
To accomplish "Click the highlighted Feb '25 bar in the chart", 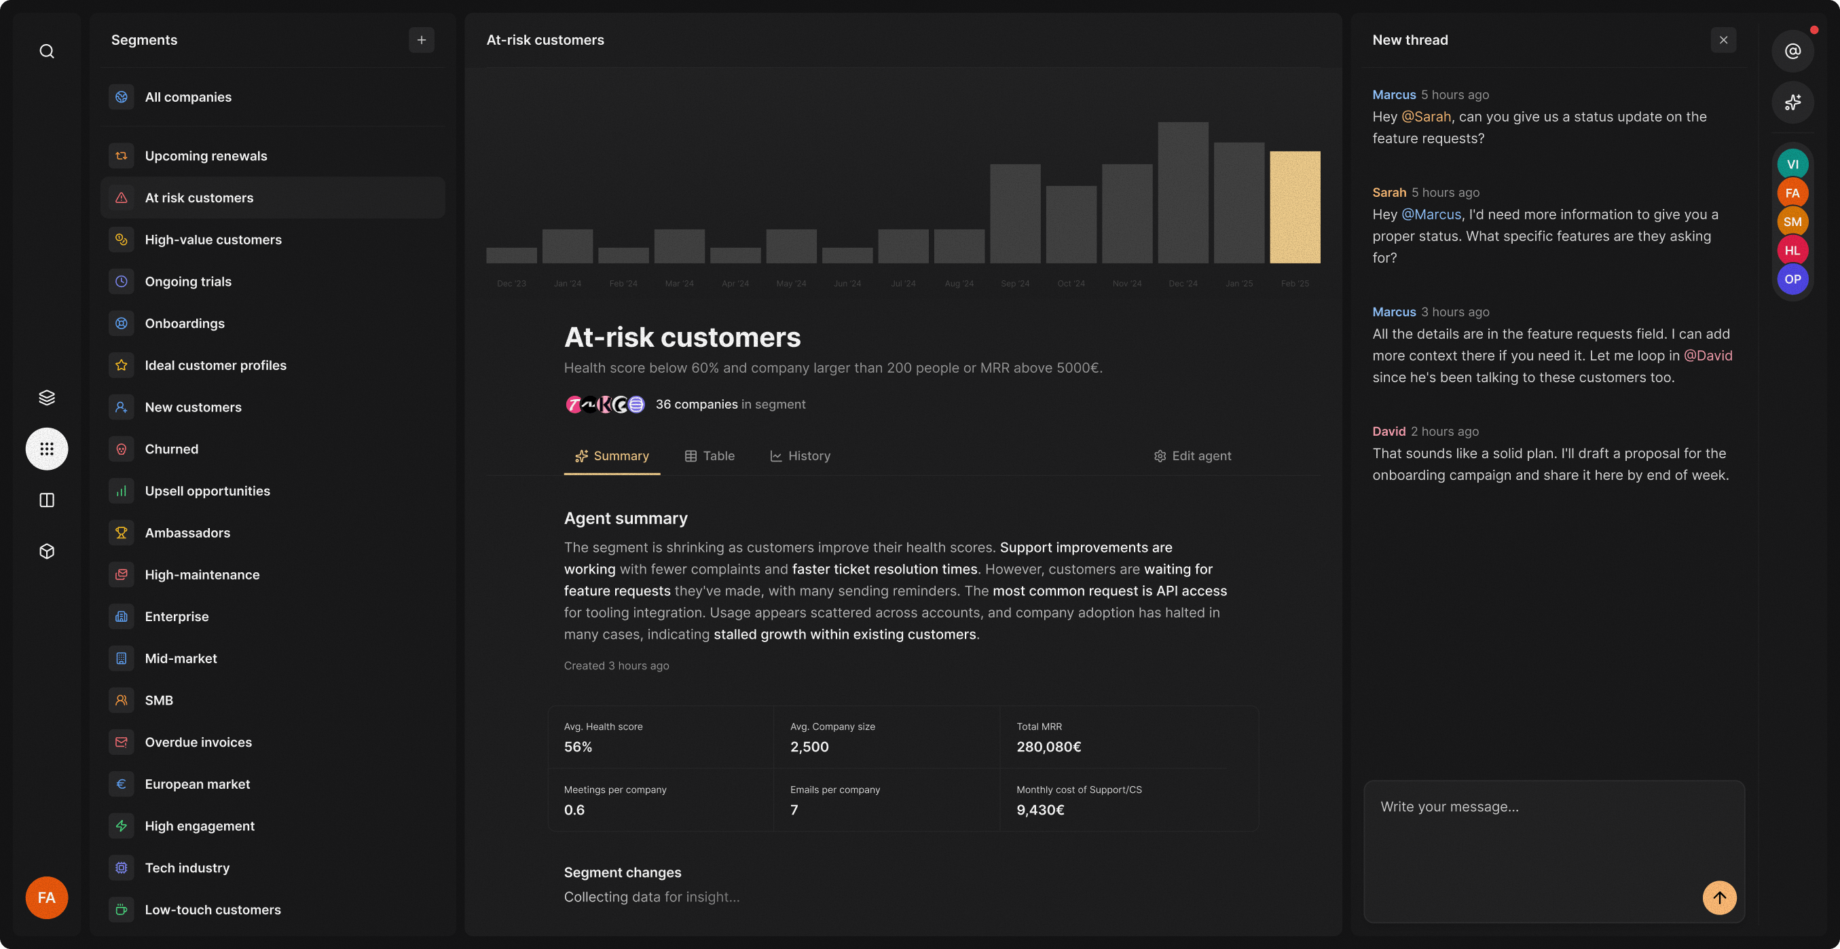I will click(1295, 207).
